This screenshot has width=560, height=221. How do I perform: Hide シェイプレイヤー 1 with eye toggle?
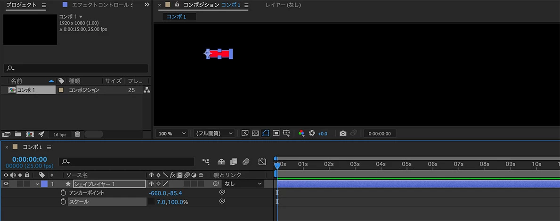pyautogui.click(x=5, y=184)
